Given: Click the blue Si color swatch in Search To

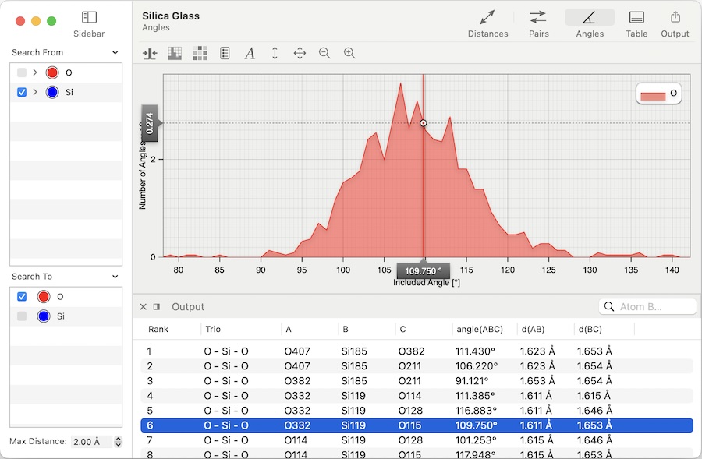Looking at the screenshot, I should (44, 316).
